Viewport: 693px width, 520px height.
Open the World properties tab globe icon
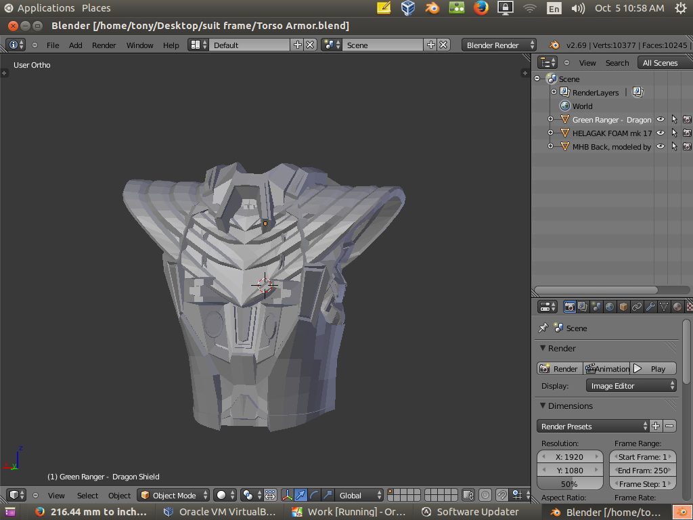[610, 307]
